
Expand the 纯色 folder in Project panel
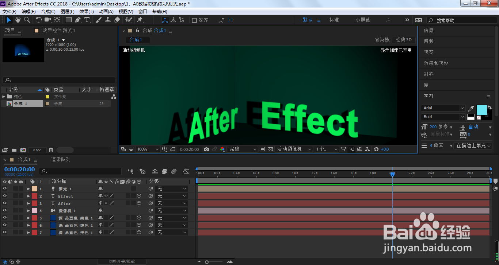pos(4,97)
